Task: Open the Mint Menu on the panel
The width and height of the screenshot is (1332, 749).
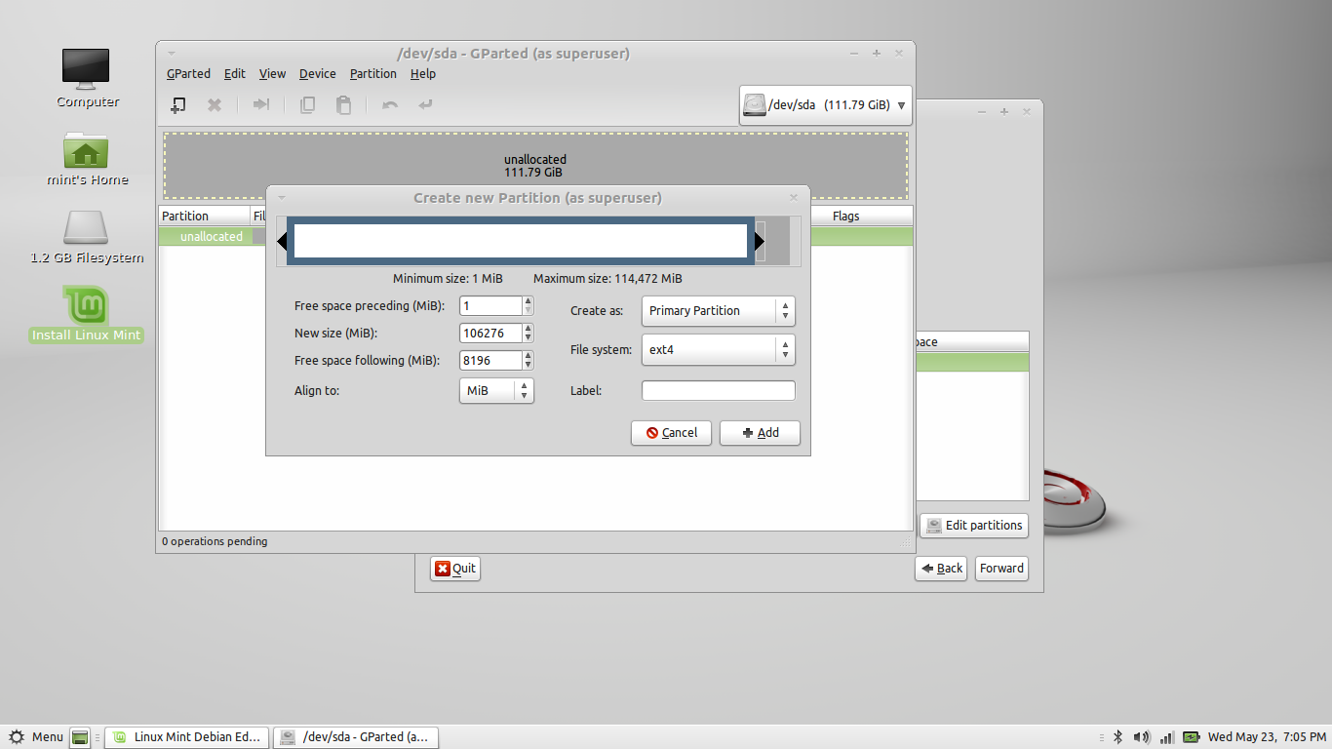Action: (36, 737)
